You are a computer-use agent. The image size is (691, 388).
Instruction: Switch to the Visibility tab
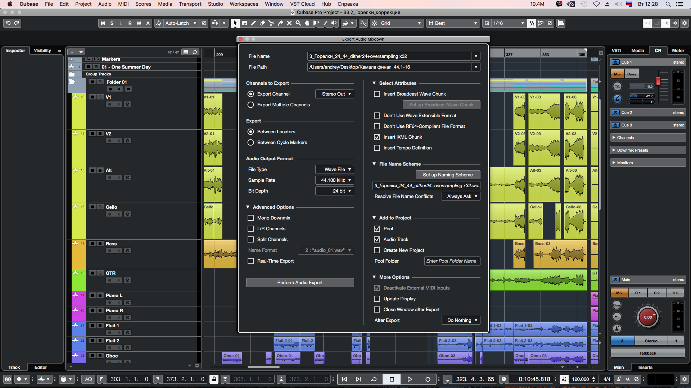(42, 51)
